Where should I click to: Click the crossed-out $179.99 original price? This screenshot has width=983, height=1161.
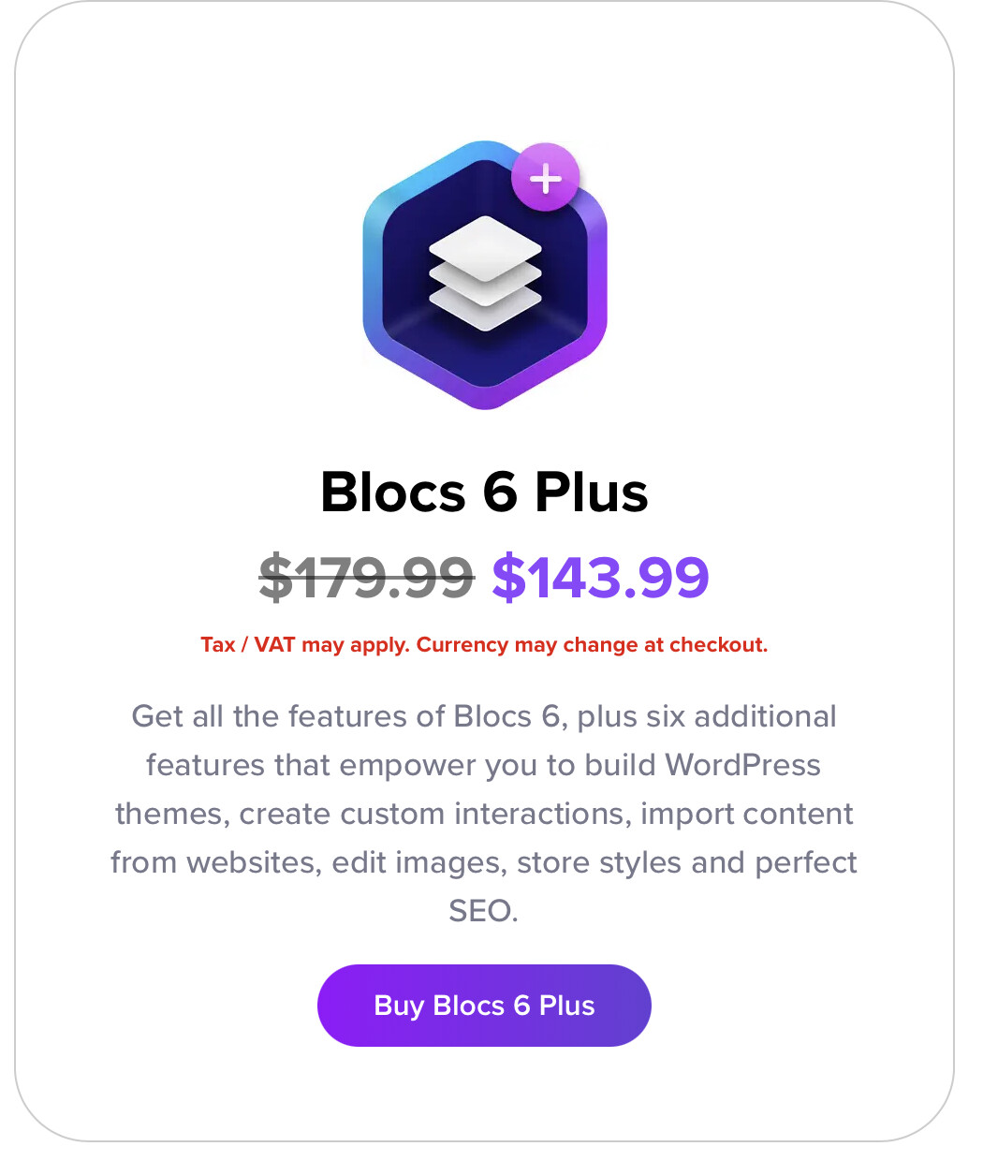(x=366, y=577)
